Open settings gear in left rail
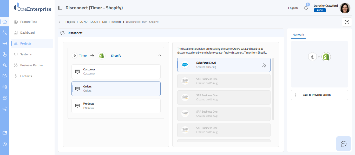 point(4,144)
